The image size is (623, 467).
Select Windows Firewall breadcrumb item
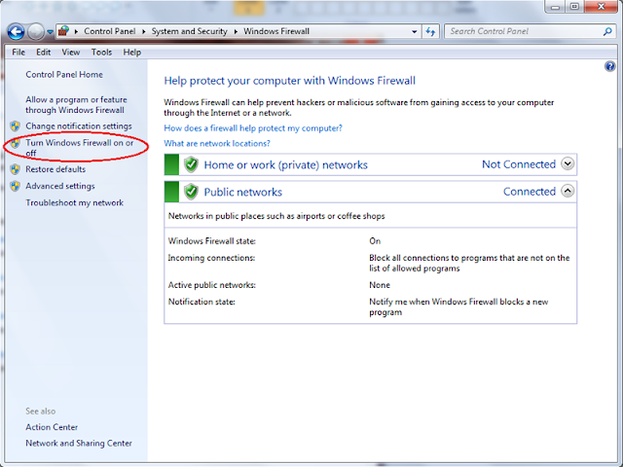tap(276, 31)
